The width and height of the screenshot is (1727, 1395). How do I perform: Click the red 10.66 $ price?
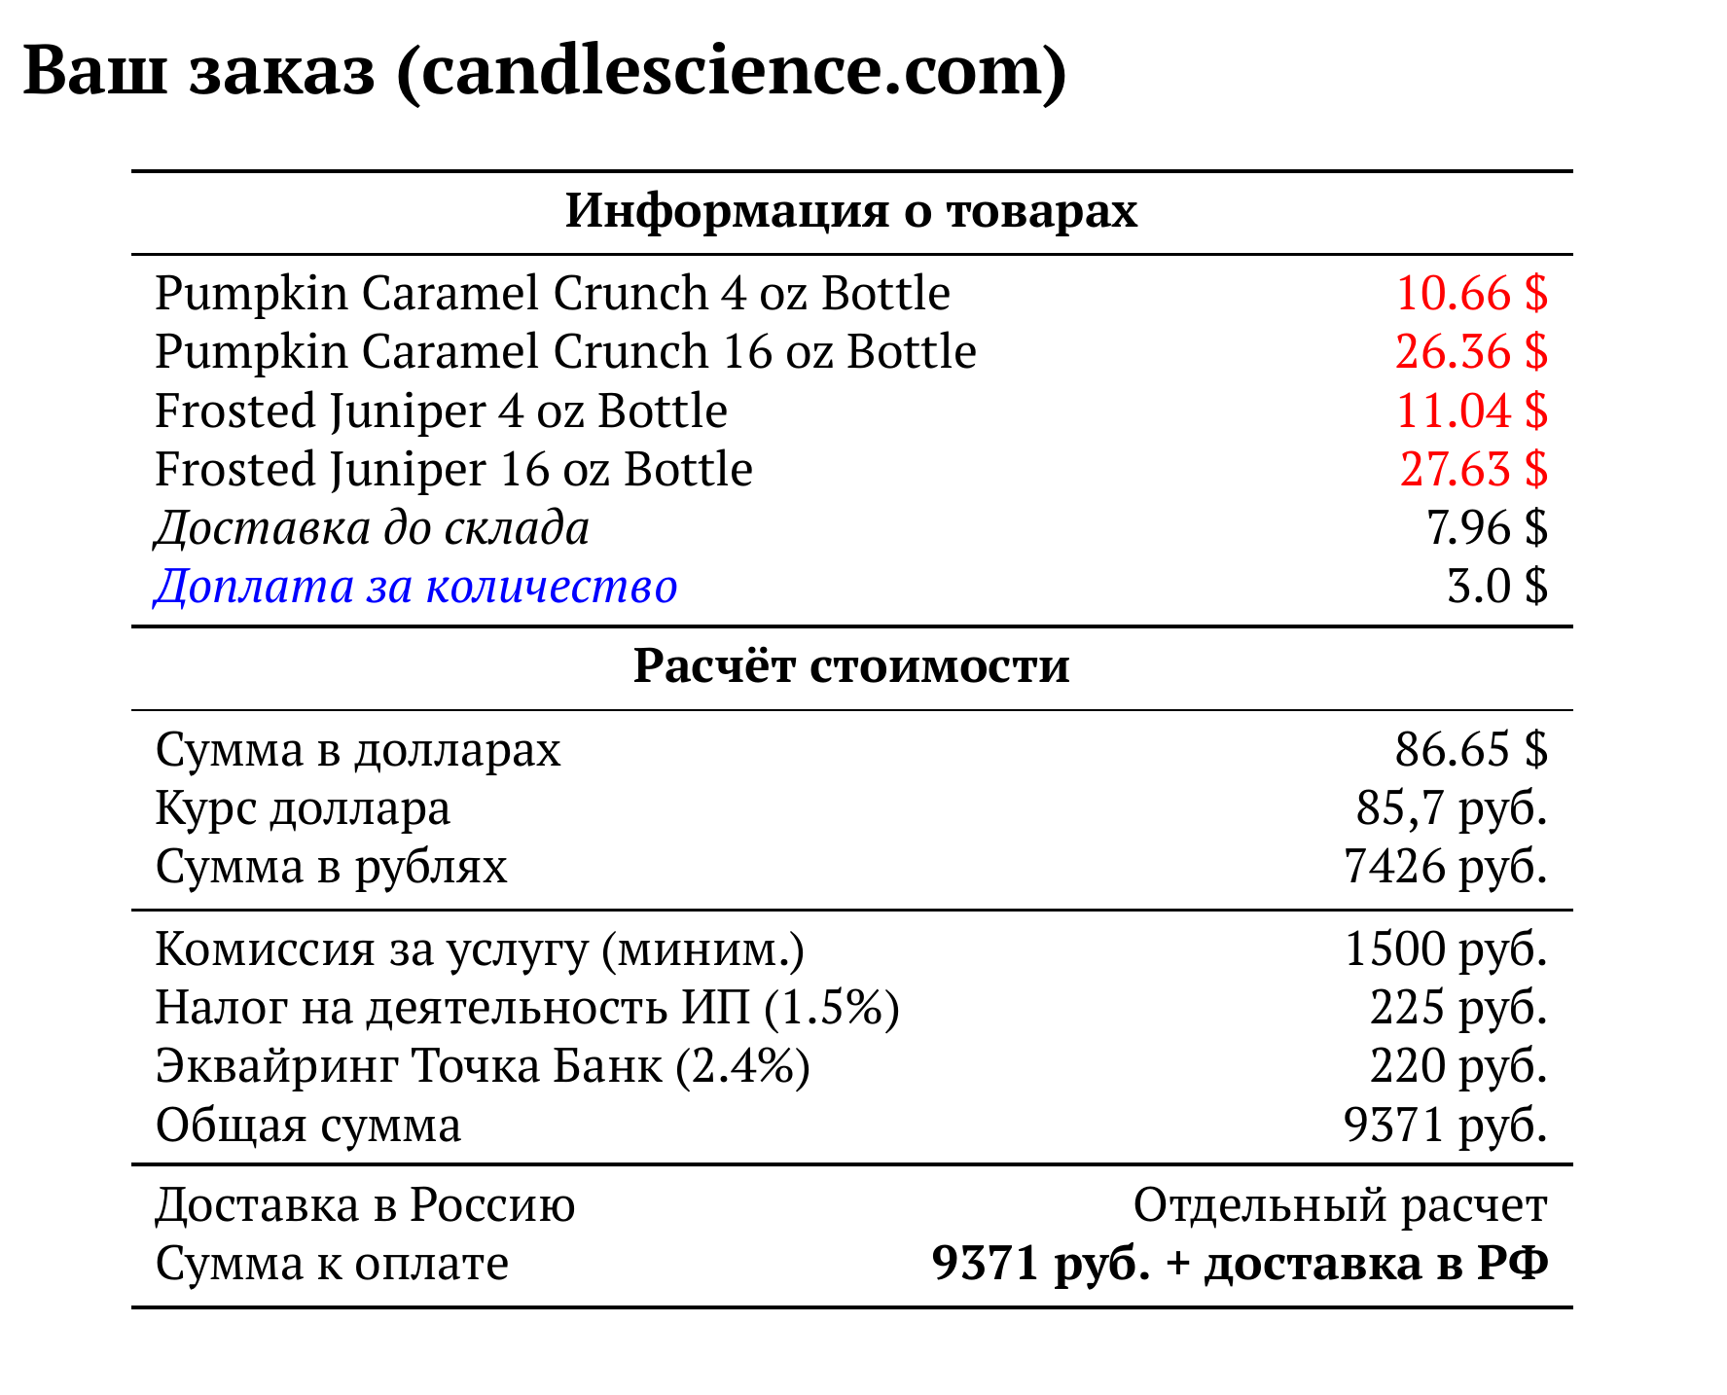point(1470,293)
